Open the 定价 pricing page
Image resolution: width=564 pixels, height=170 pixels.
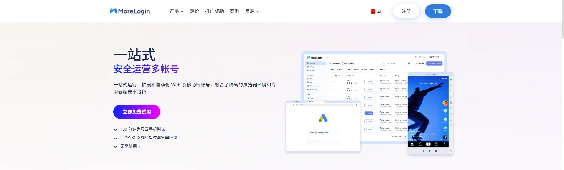pyautogui.click(x=194, y=11)
